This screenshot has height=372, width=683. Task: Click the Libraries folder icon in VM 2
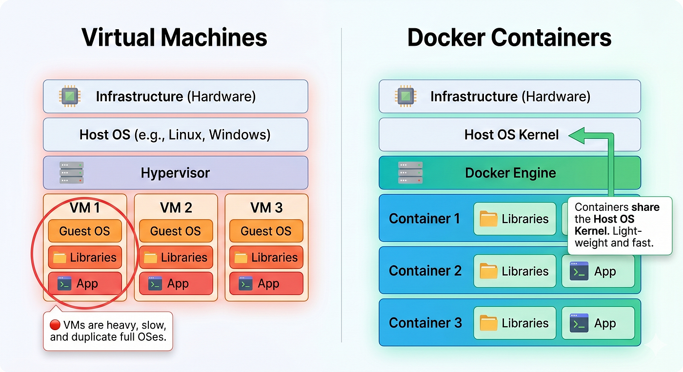coord(150,258)
